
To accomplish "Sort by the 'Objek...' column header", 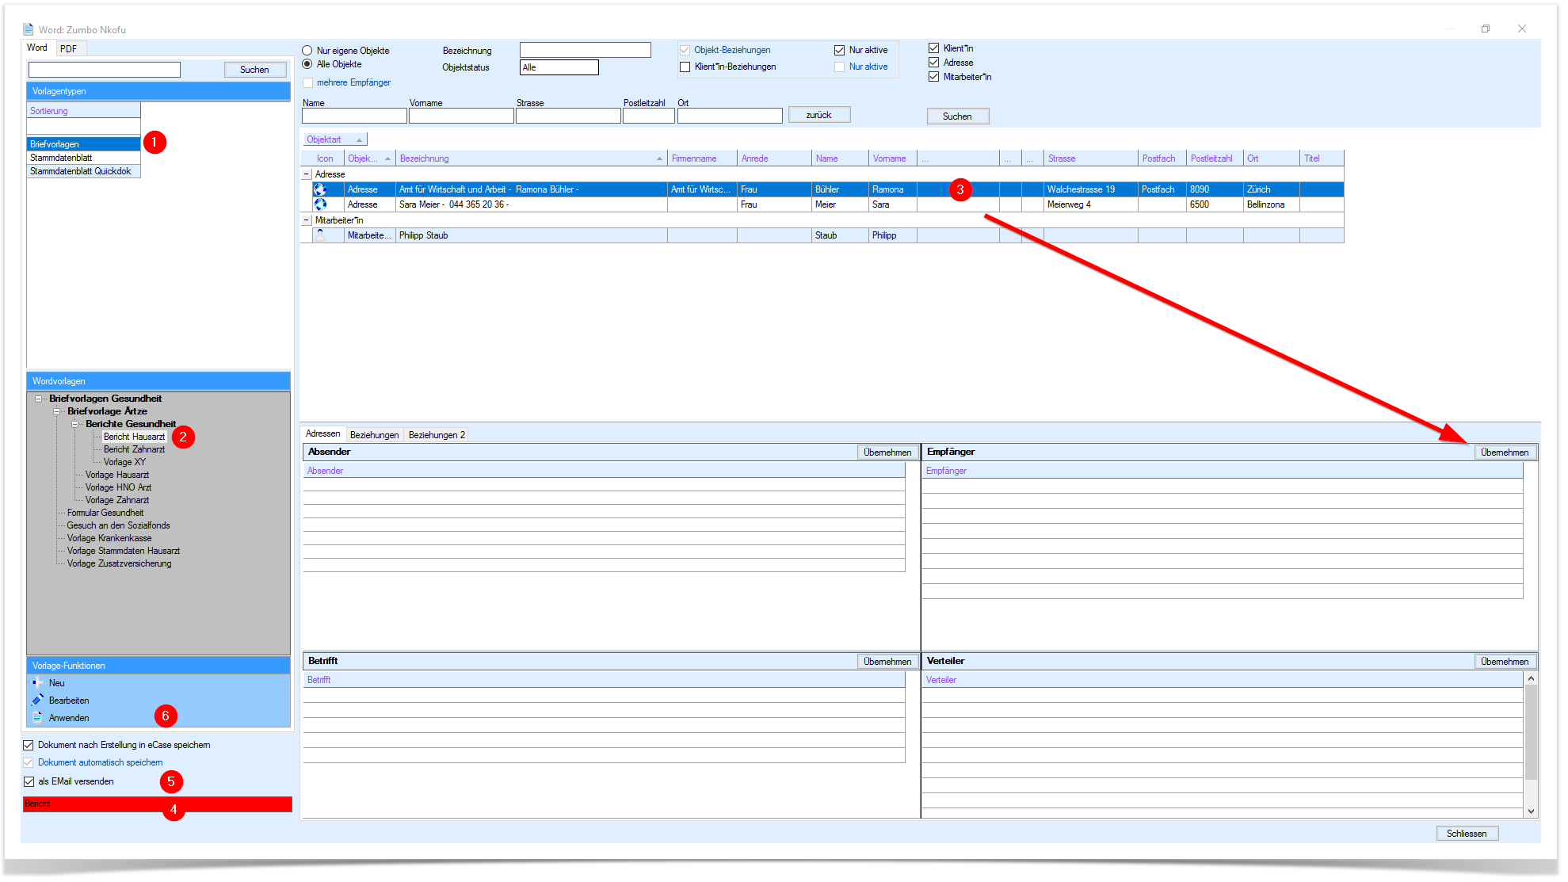I will pos(369,158).
